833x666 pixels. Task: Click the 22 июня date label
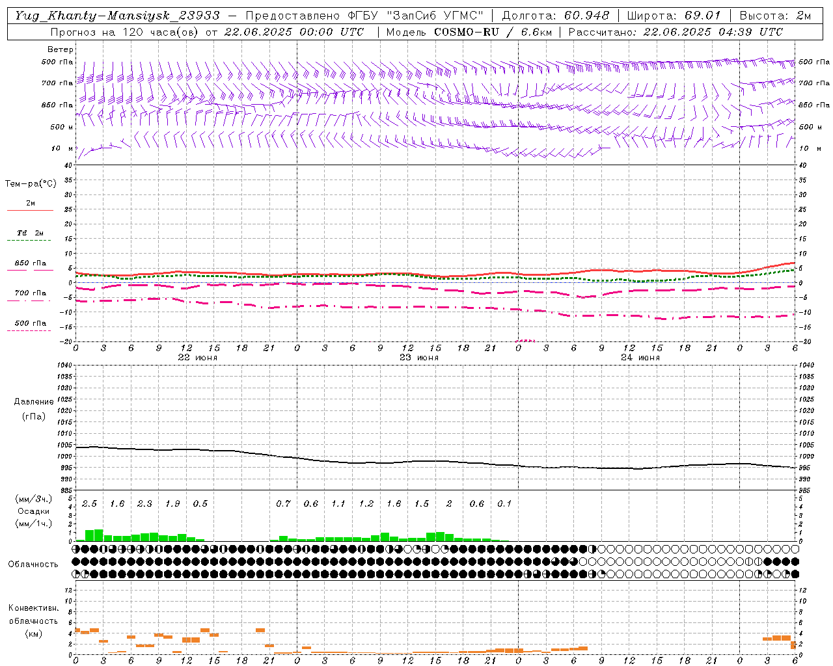198,358
